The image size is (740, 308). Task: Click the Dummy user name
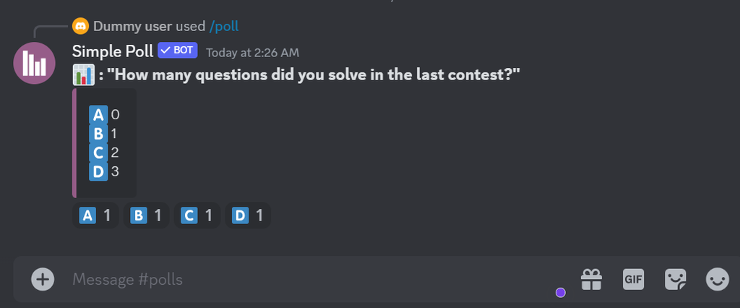pyautogui.click(x=132, y=27)
